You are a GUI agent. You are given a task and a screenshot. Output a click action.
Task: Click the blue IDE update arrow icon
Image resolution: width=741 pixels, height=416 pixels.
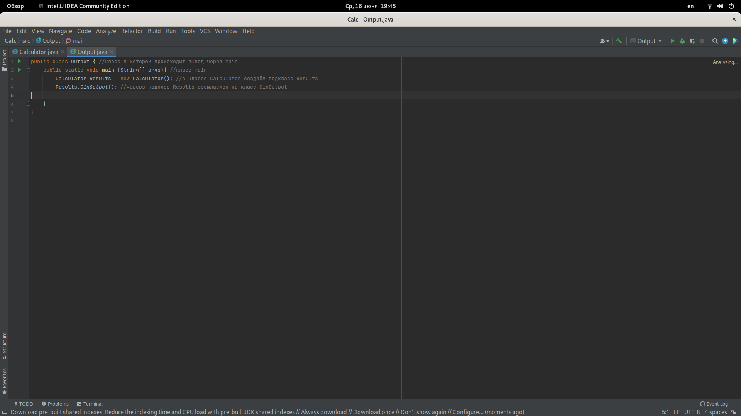[725, 41]
